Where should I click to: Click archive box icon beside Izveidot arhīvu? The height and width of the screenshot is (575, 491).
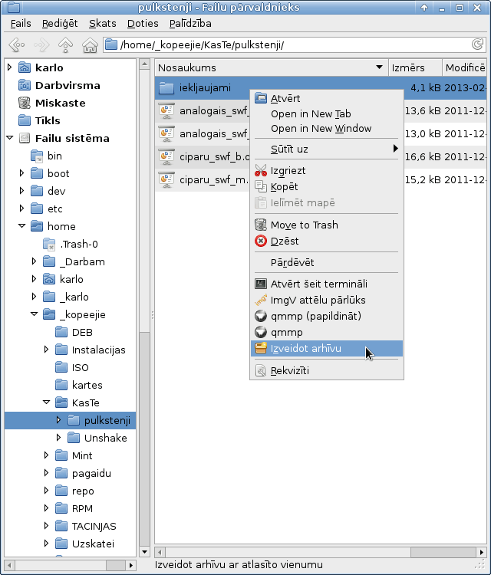coord(261,348)
